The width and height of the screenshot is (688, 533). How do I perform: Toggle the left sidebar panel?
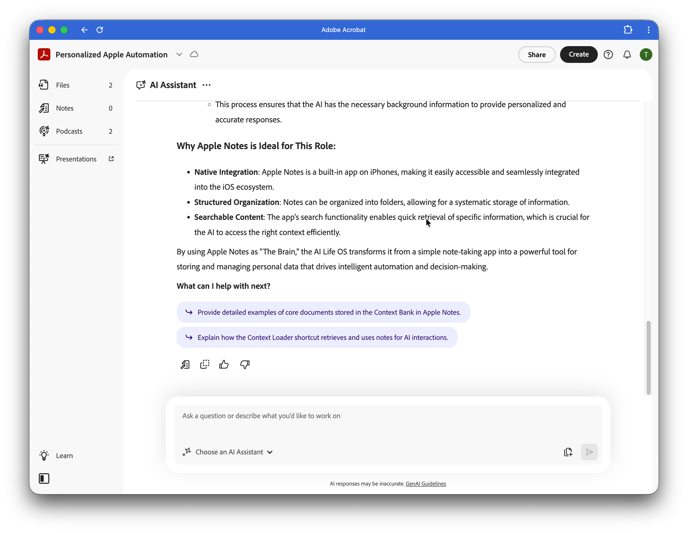tap(44, 478)
